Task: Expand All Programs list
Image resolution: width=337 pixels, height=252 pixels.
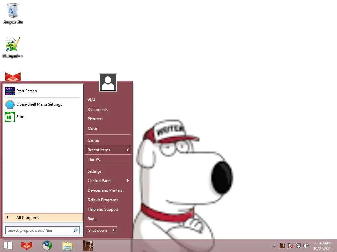Action: pos(43,218)
